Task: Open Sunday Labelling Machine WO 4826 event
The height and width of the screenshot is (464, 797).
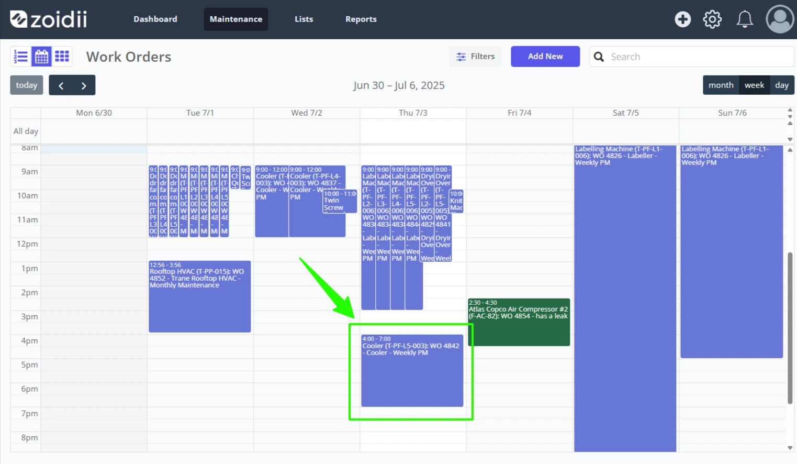Action: coord(732,251)
